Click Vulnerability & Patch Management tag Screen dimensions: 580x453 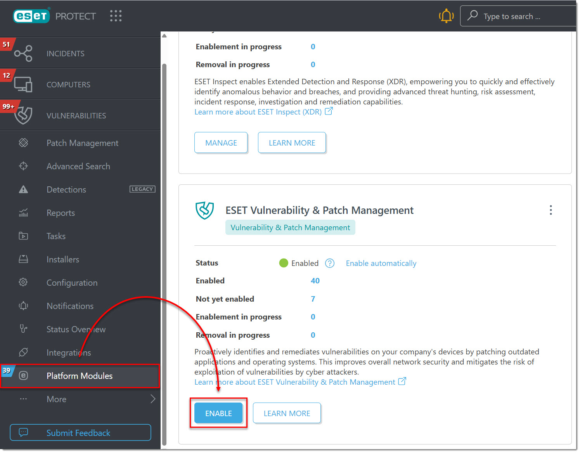tap(290, 227)
